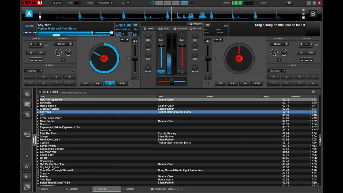The height and width of the screenshot is (193, 343).
Task: Switch to the SCRATCH tab
Action: coord(180,29)
